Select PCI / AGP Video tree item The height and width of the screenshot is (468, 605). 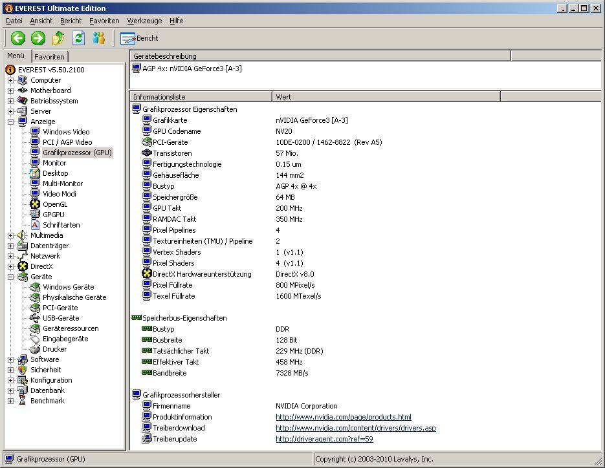click(67, 142)
